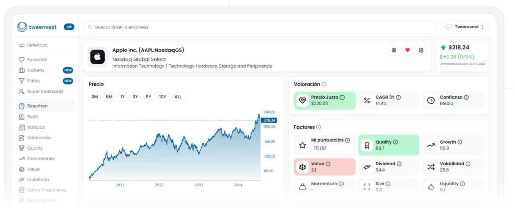Switch chart range to 1Y

coord(122,97)
